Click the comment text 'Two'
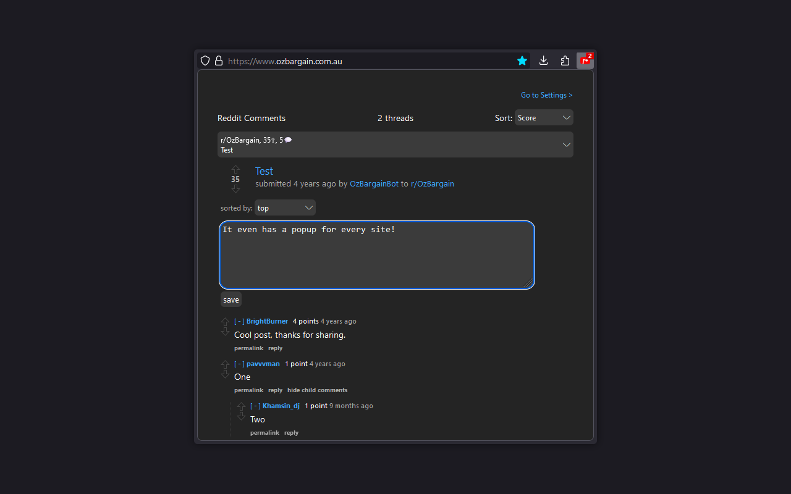Viewport: 791px width, 494px height. click(258, 419)
